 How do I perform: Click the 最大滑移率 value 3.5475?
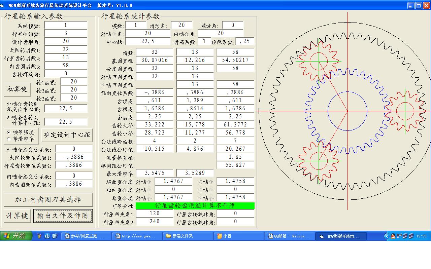tap(155, 173)
